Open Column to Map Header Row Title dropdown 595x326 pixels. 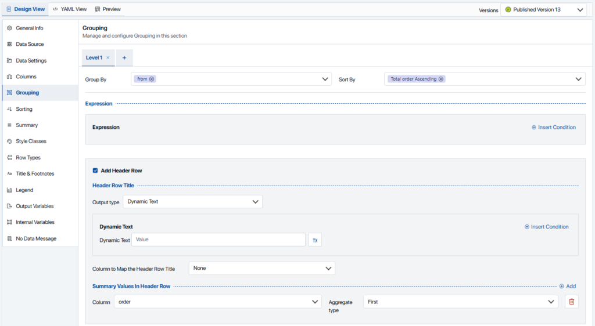[x=262, y=269]
